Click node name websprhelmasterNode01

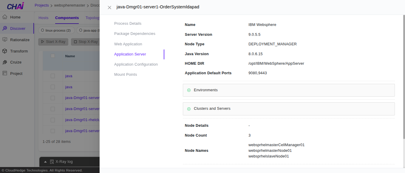(x=270, y=151)
